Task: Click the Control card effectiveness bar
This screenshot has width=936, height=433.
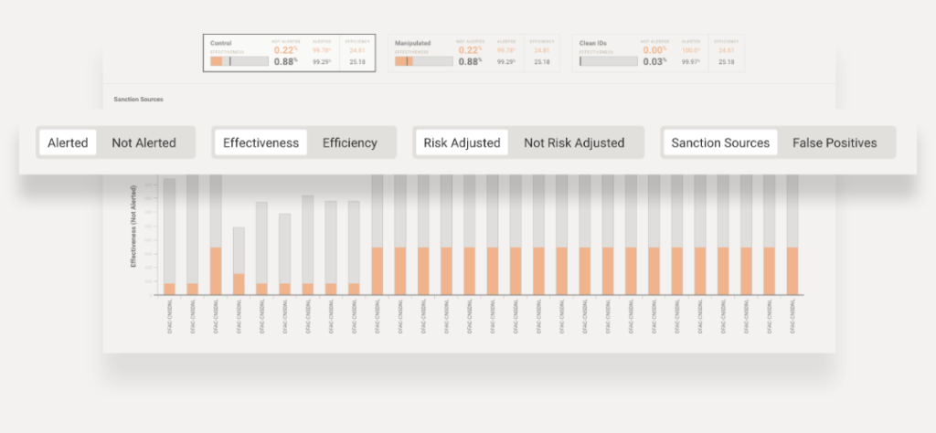Action: pos(239,61)
